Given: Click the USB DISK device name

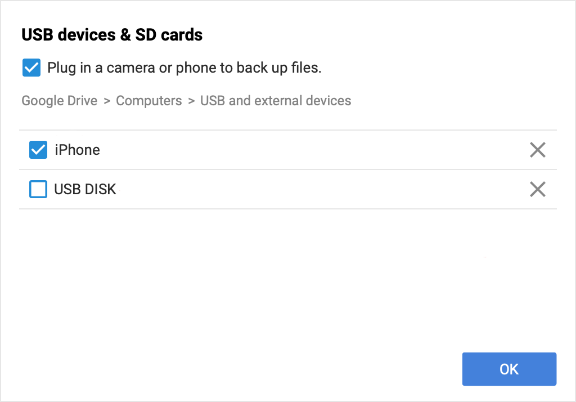Looking at the screenshot, I should click(x=85, y=189).
